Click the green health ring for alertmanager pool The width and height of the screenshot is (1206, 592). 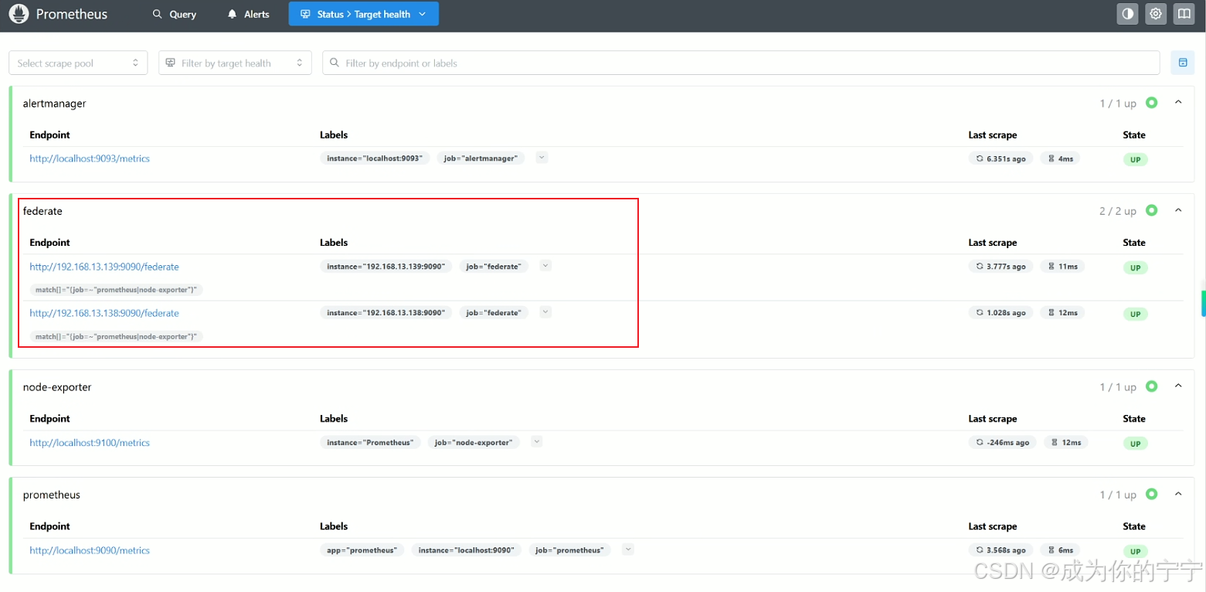click(x=1151, y=102)
